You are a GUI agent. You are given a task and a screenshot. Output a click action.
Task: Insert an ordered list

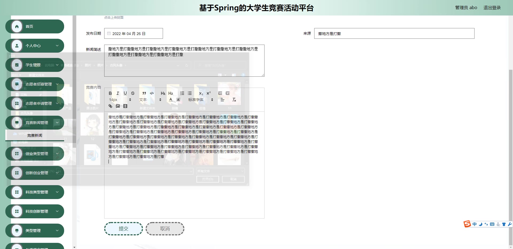[x=182, y=93]
